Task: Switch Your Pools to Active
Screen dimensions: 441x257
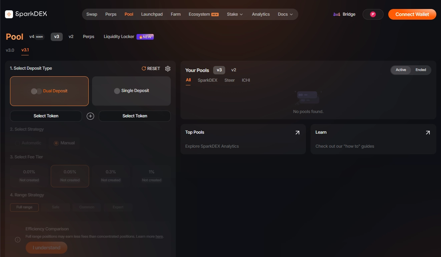Action: (401, 70)
